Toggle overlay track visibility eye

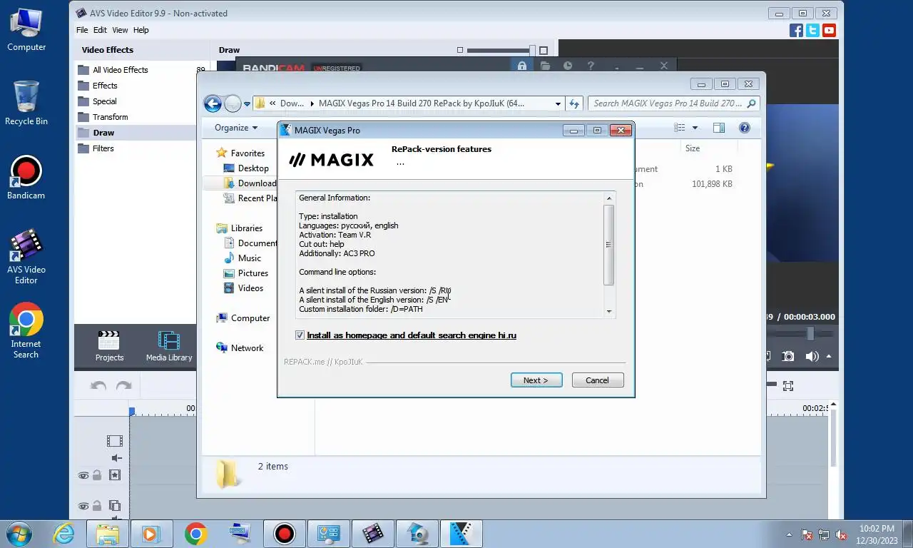pyautogui.click(x=83, y=506)
